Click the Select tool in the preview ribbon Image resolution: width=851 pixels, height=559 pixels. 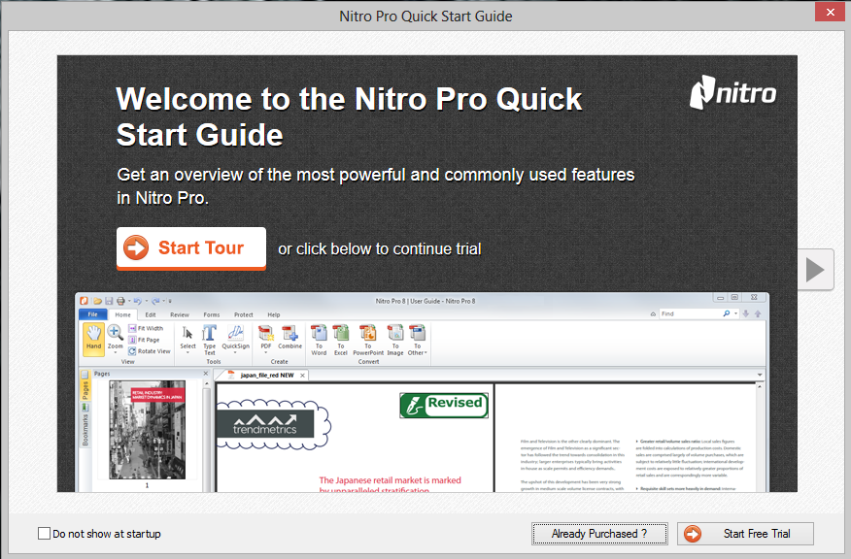pos(187,340)
